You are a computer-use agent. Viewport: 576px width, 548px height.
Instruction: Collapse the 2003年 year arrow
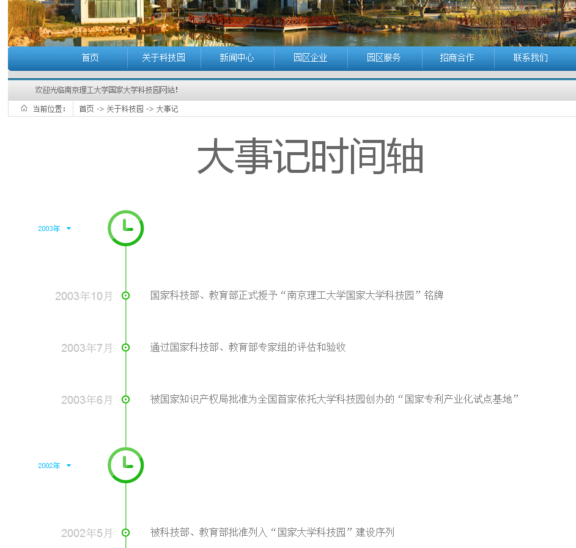[x=68, y=228]
